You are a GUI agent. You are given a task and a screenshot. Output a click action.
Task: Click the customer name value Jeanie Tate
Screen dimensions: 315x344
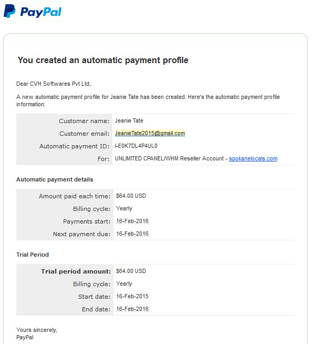click(x=129, y=120)
